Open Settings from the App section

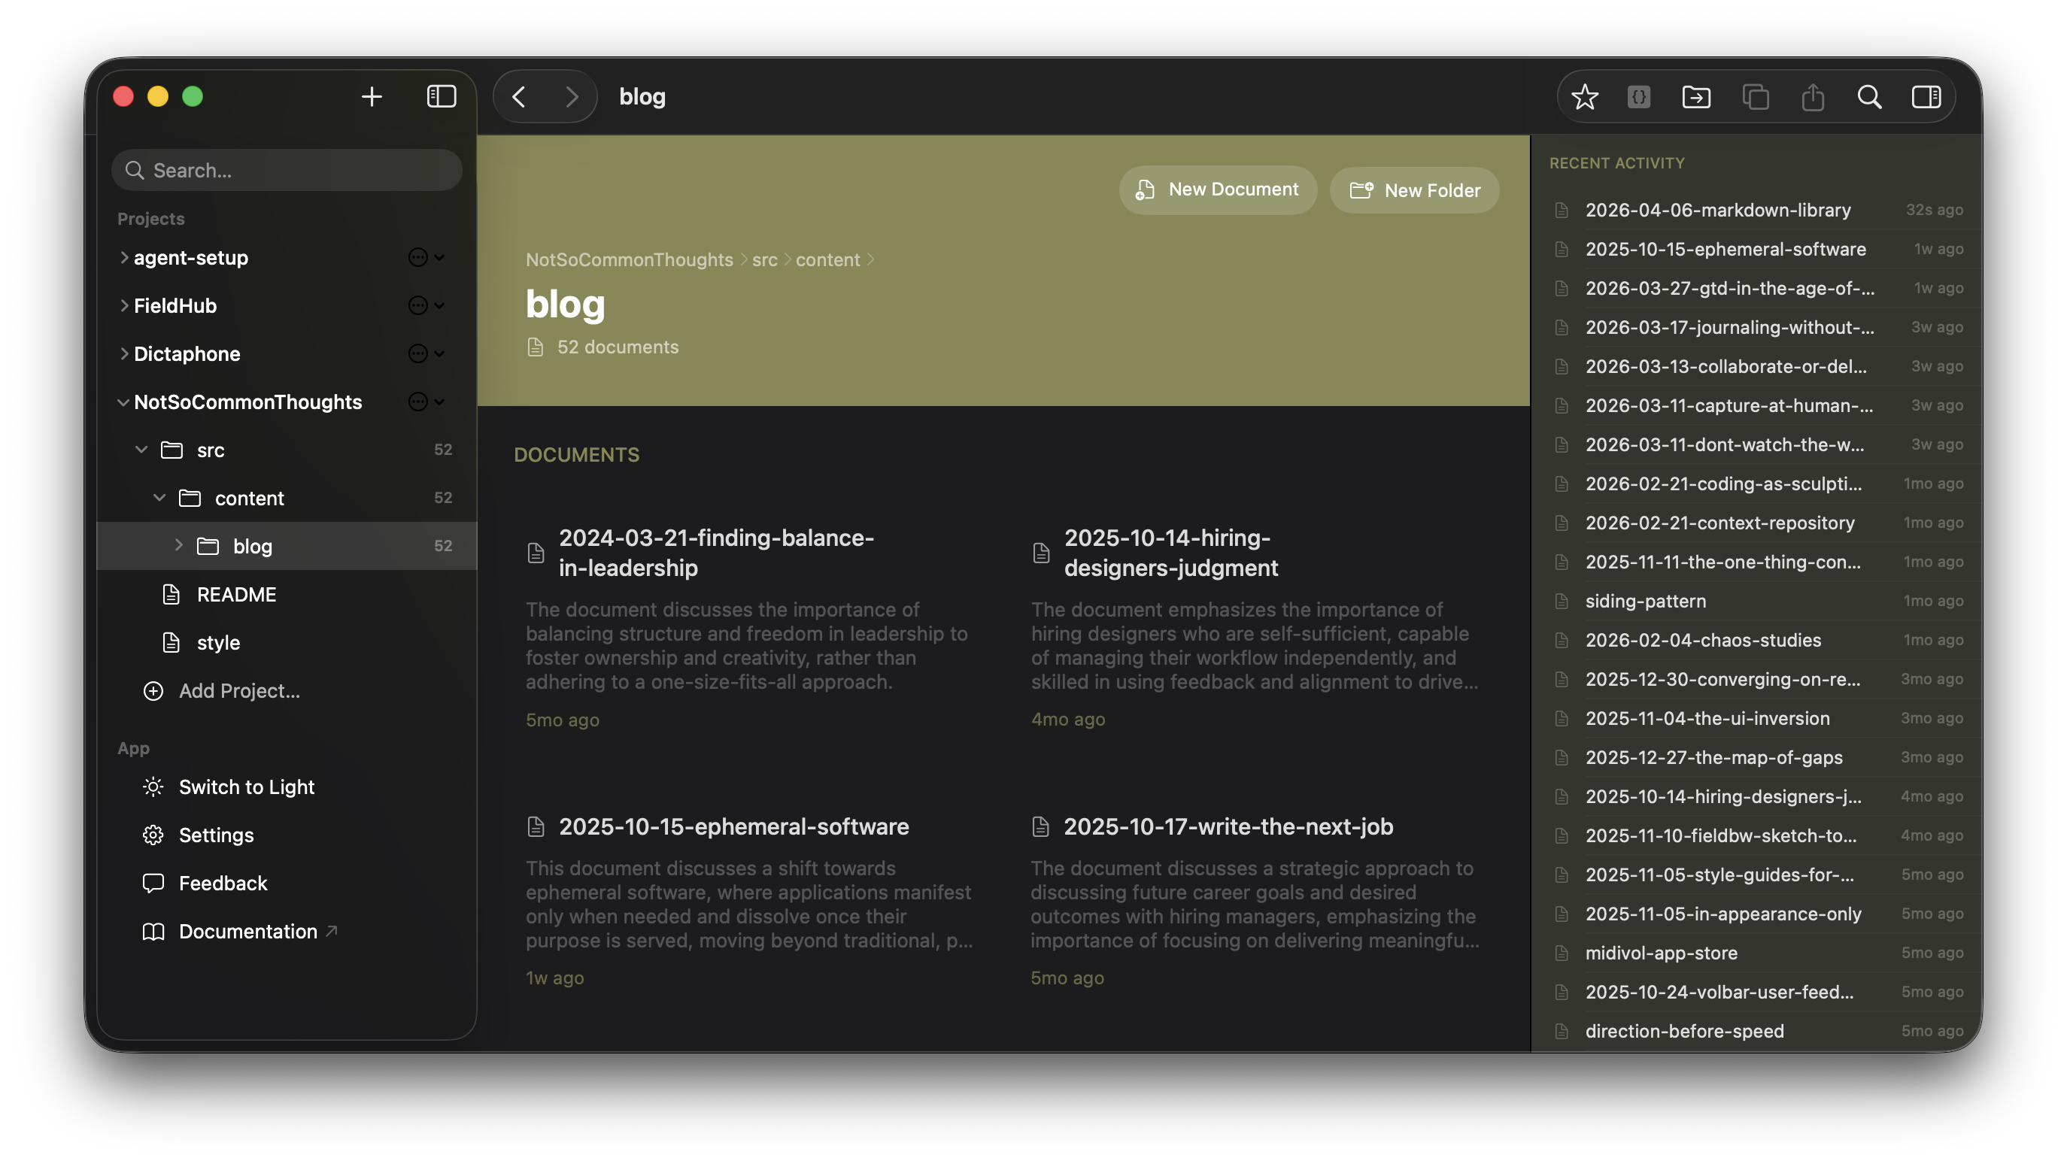[x=217, y=835]
